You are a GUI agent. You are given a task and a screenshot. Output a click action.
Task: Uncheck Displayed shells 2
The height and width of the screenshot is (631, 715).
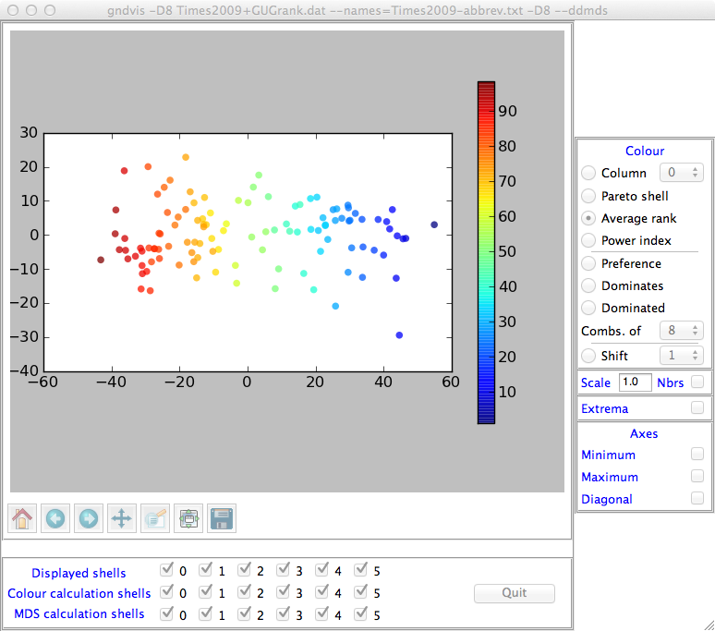pos(245,570)
